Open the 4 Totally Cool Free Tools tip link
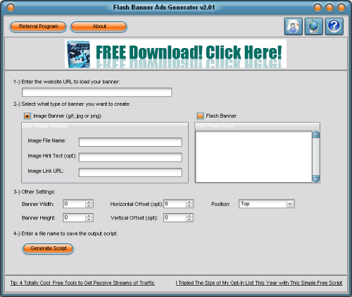The image size is (352, 297). [82, 283]
